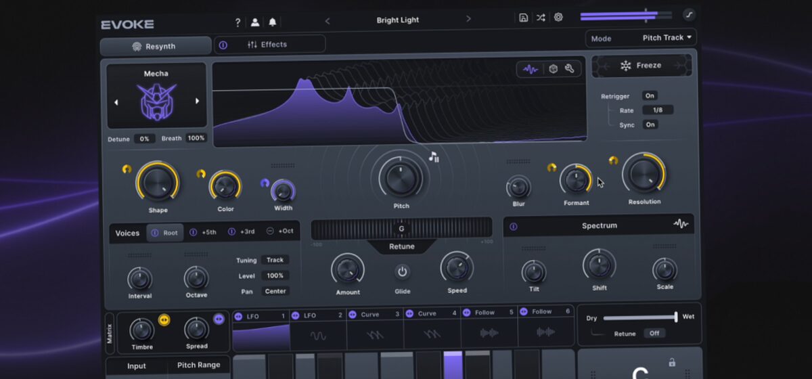
Task: Open the Pan Center selector
Action: [x=276, y=291]
